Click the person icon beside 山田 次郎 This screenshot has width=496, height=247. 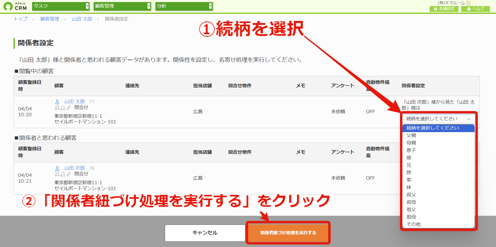click(x=57, y=168)
